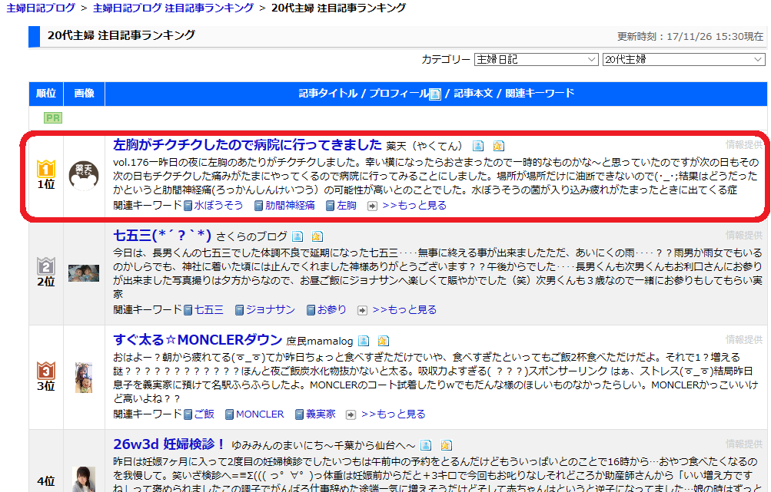Select keyword ご飯
Image resolution: width=771 pixels, height=492 pixels.
click(x=204, y=414)
